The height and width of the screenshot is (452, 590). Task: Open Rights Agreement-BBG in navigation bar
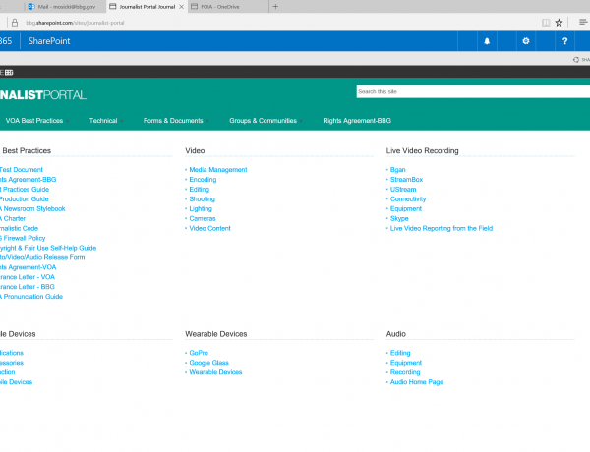coord(357,121)
